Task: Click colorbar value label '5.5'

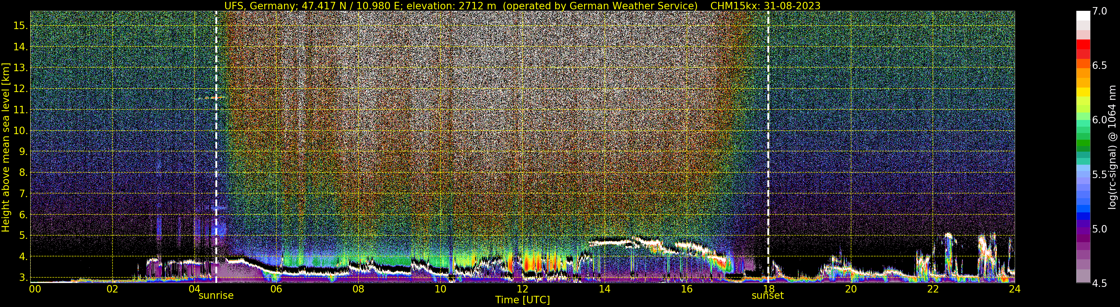Action: click(x=1099, y=175)
